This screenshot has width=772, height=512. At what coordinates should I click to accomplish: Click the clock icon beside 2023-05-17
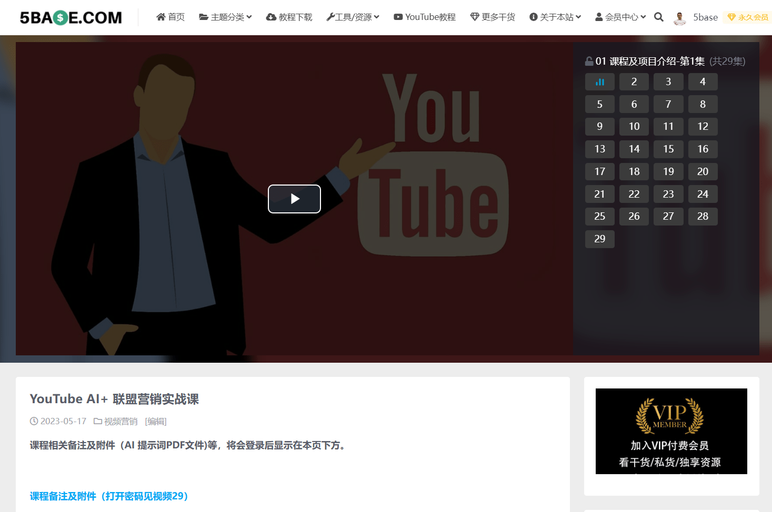pyautogui.click(x=34, y=421)
